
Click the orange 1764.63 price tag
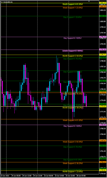click(103, 140)
